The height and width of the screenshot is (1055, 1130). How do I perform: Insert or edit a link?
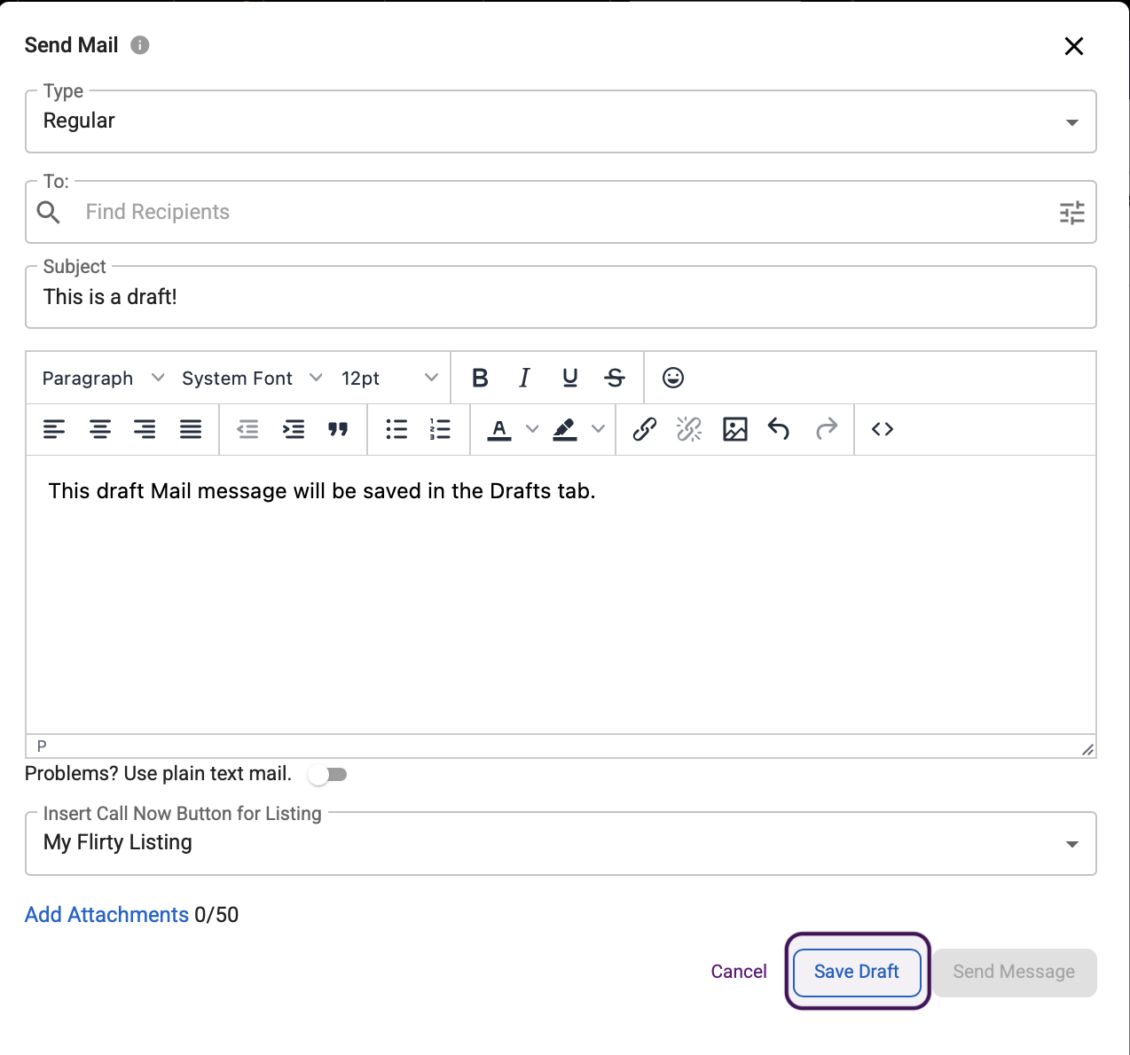pos(645,430)
